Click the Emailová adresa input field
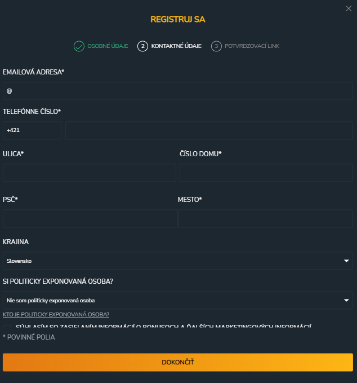The height and width of the screenshot is (383, 357). [178, 91]
